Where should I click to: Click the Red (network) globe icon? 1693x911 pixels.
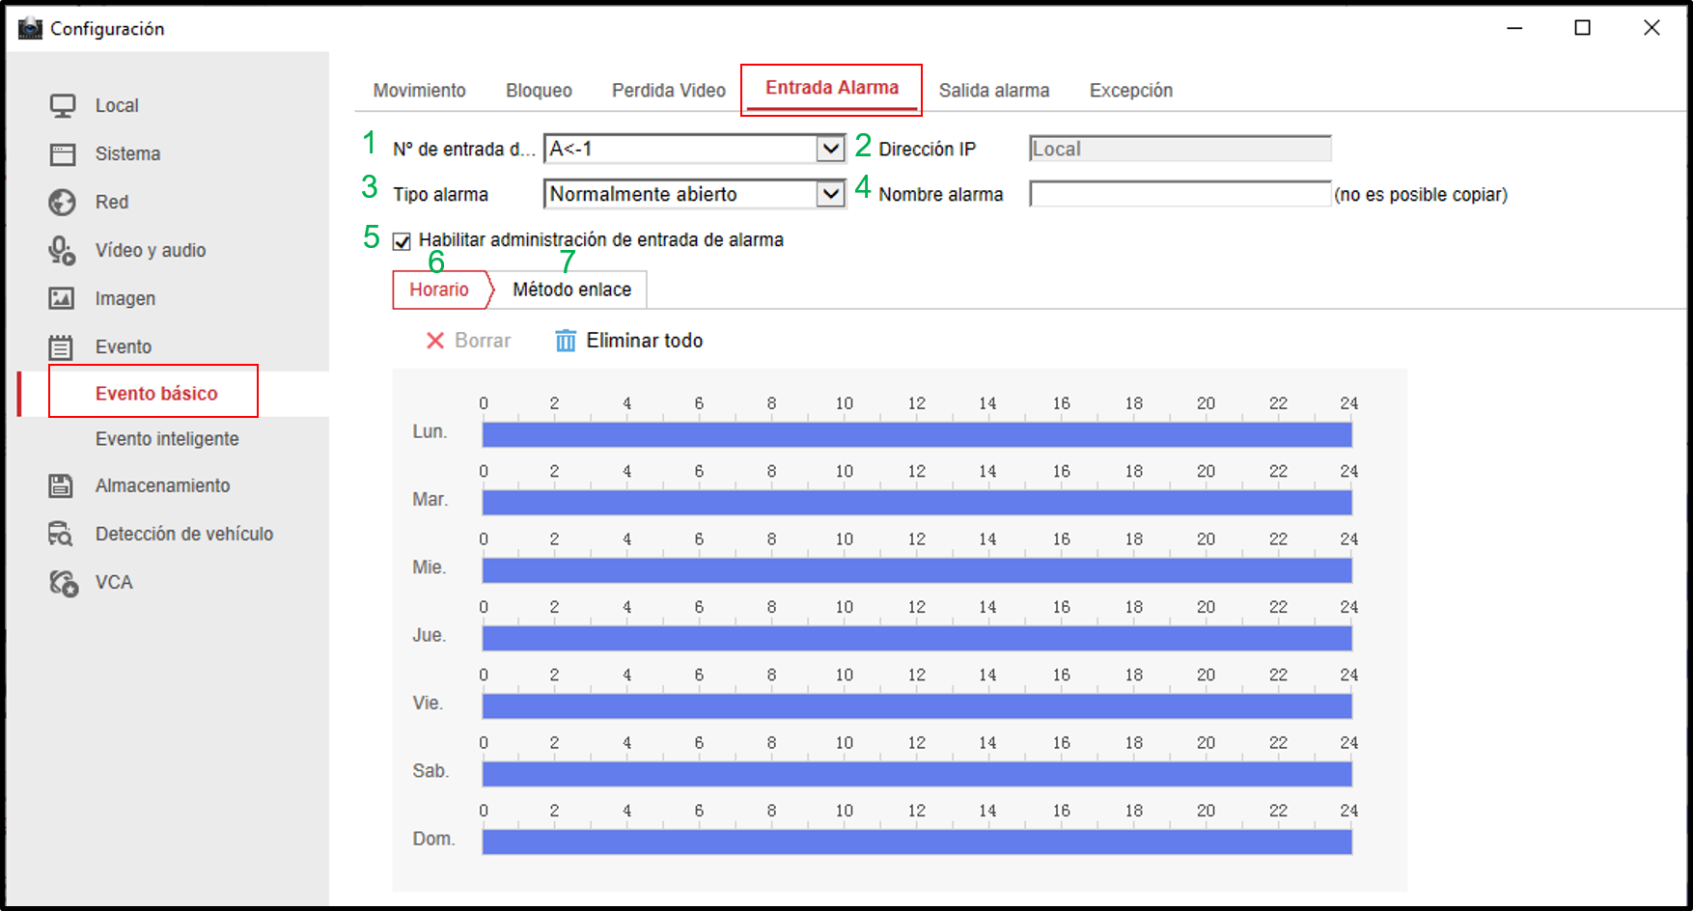click(x=64, y=201)
